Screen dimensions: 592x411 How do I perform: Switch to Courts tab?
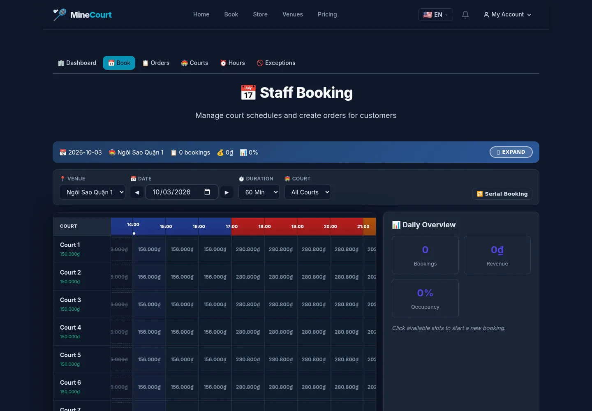195,63
